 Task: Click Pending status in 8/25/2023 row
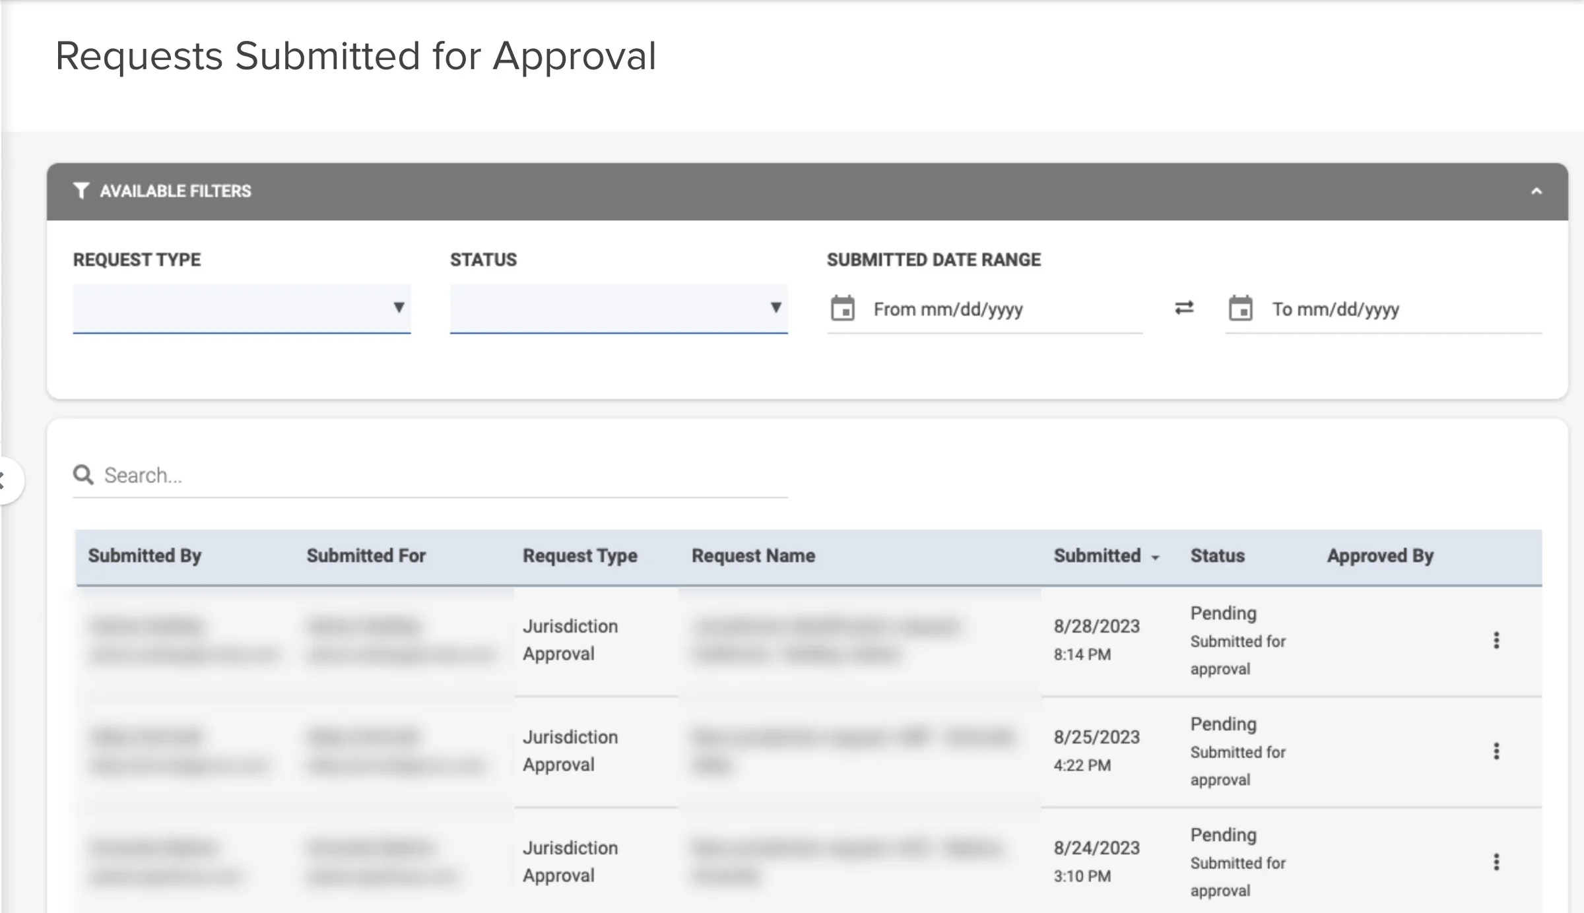click(1223, 724)
